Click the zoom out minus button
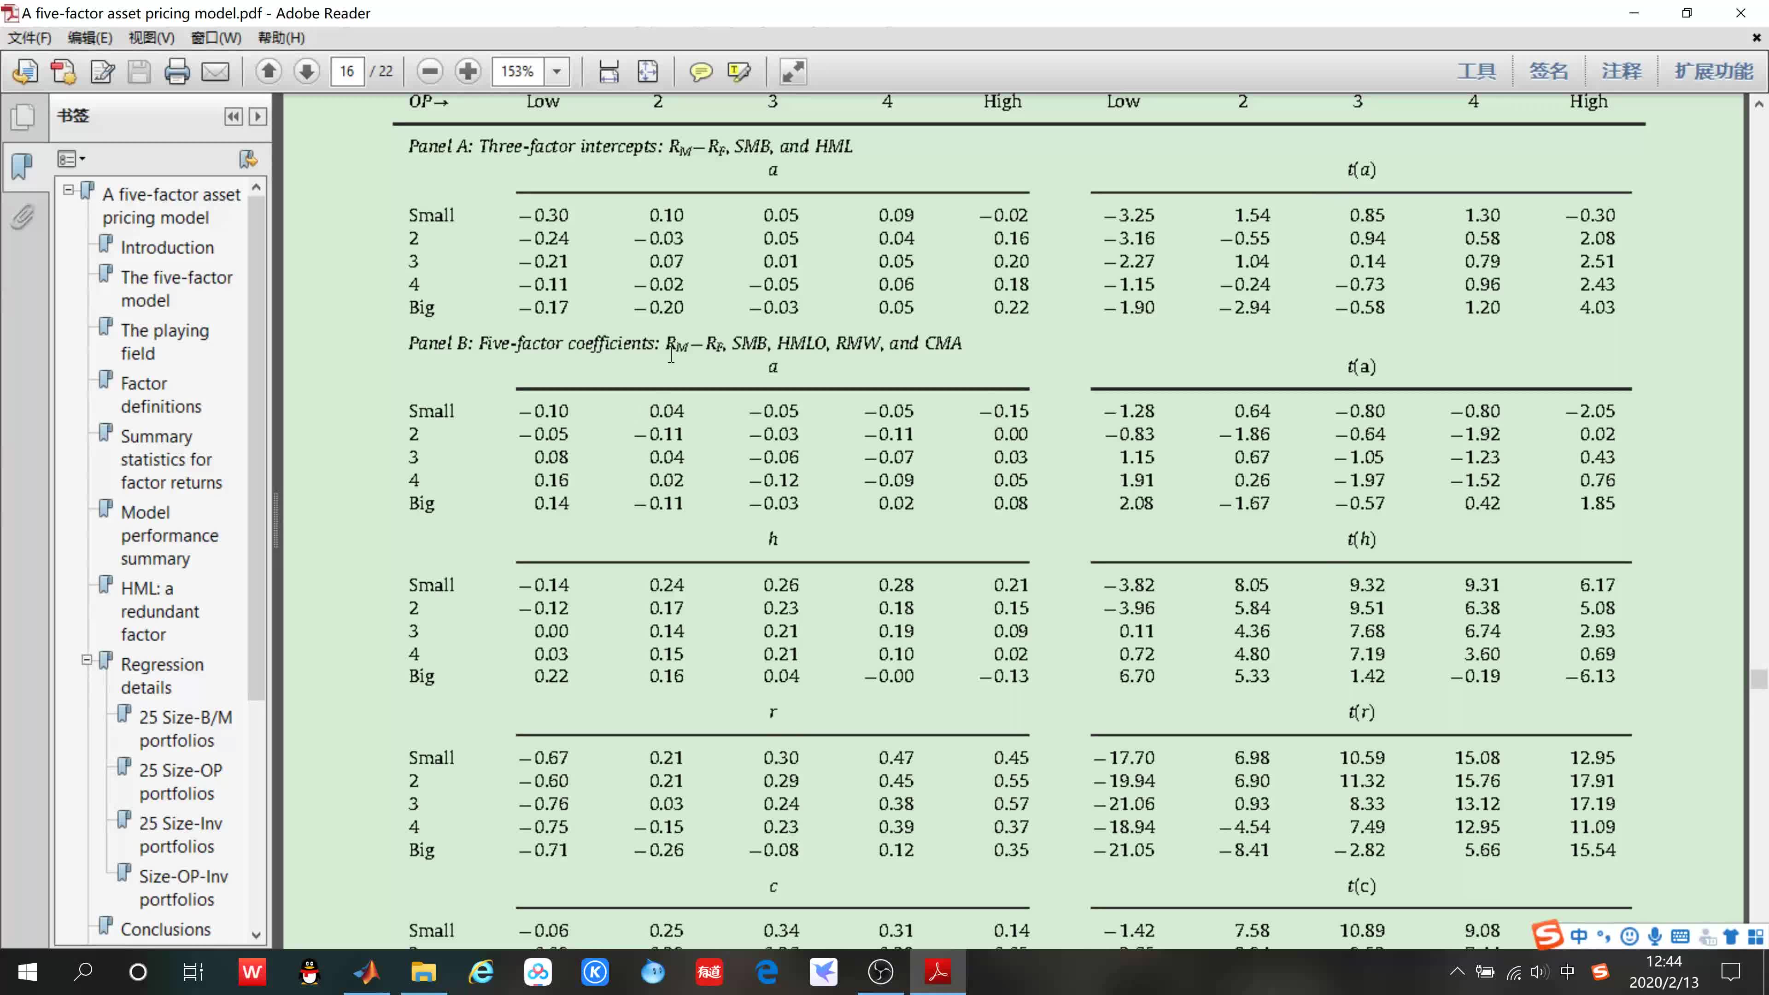 click(x=430, y=71)
